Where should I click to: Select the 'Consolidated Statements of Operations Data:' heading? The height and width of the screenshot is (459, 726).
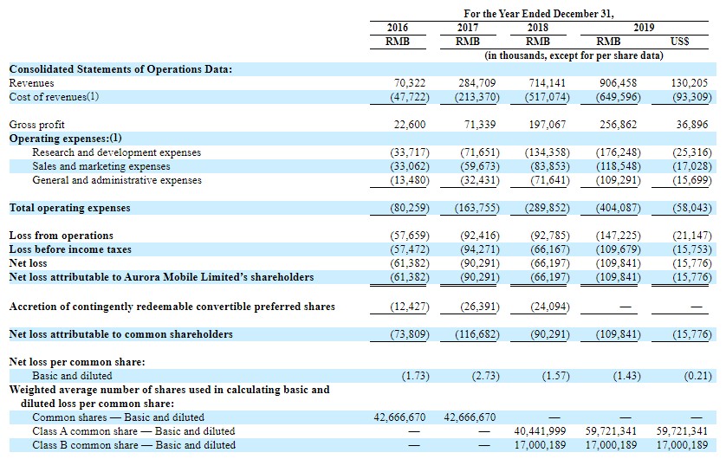[x=120, y=69]
